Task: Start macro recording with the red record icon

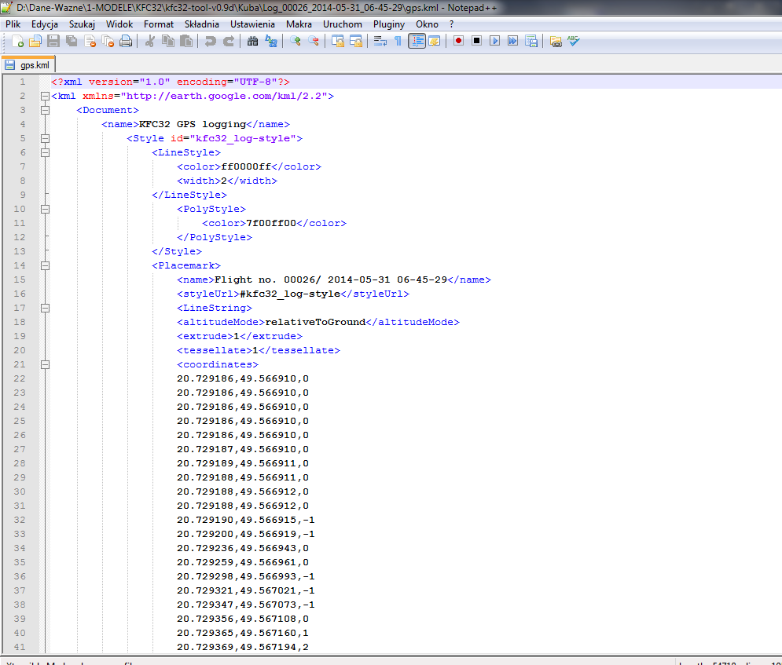Action: pyautogui.click(x=458, y=41)
